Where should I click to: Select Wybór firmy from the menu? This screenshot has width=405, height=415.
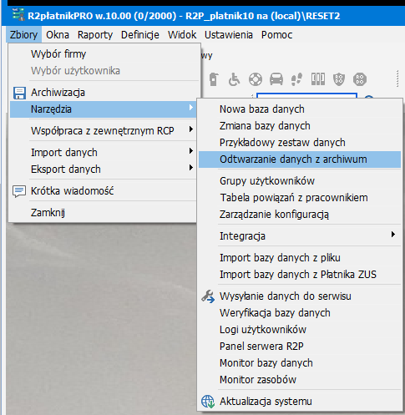[104, 54]
